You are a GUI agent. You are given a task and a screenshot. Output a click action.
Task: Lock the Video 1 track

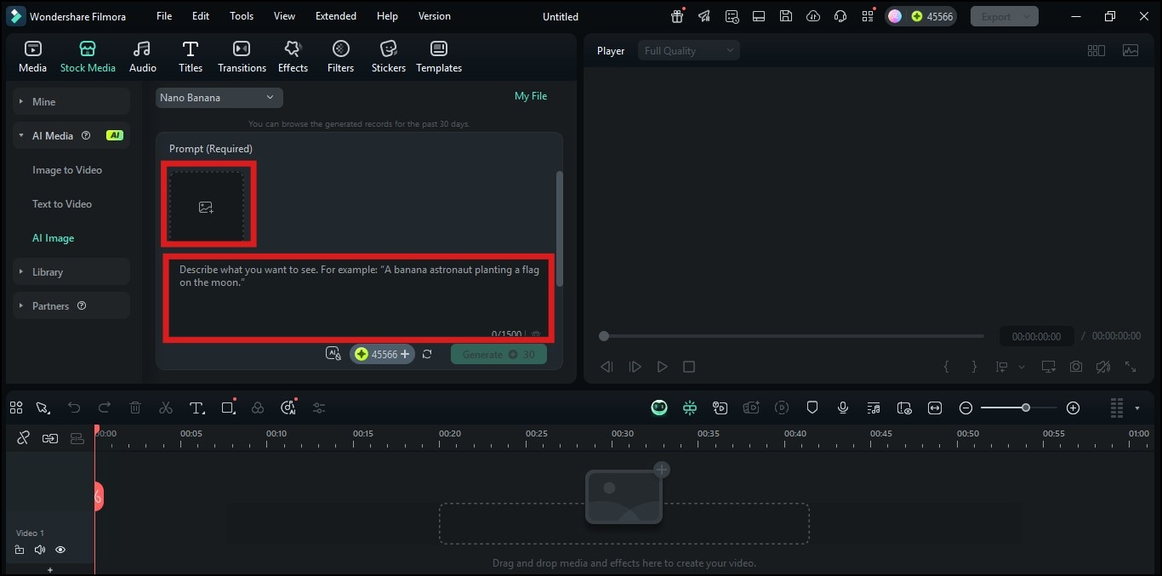(20, 550)
